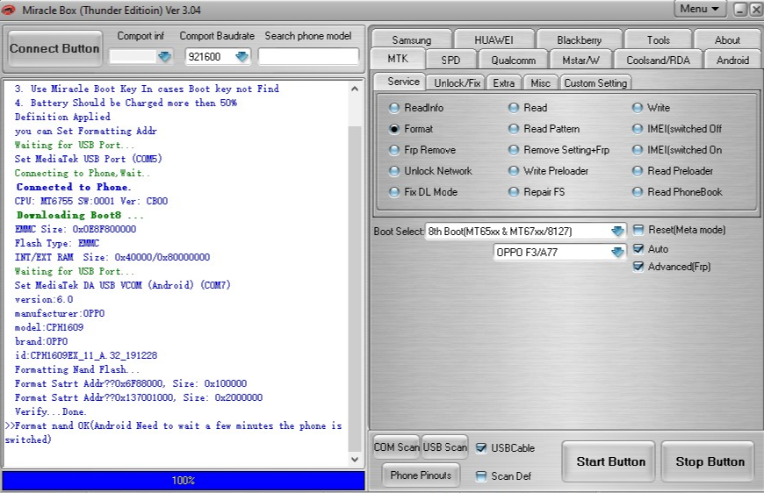Open the Unlock/Fix sub-tab
Screen dimensions: 764x493
[457, 83]
